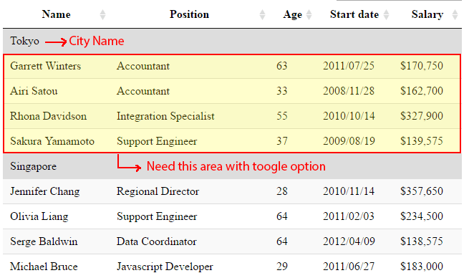Click the Position column header

(189, 14)
